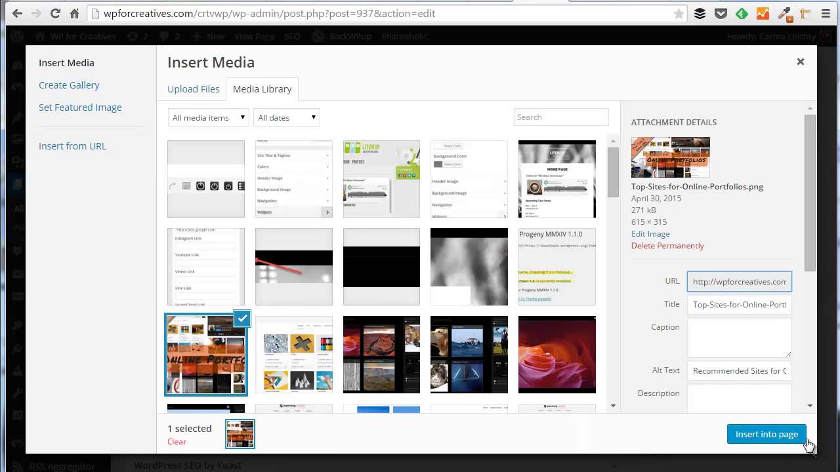Screen dimensions: 840x472
Task: Open the All media items dropdown
Action: tap(208, 117)
